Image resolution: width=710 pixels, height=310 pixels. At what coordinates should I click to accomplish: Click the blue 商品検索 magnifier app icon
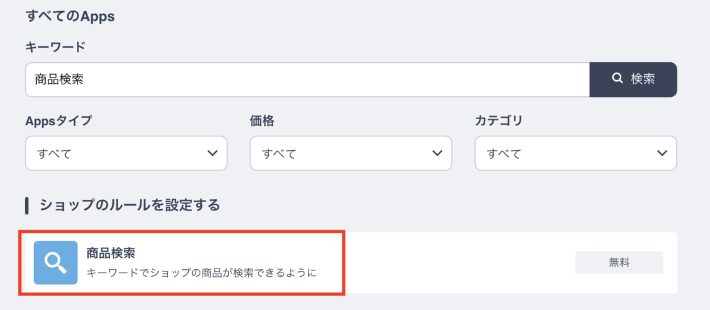point(55,263)
